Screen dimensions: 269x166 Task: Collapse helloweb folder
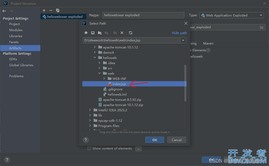click(x=95, y=58)
